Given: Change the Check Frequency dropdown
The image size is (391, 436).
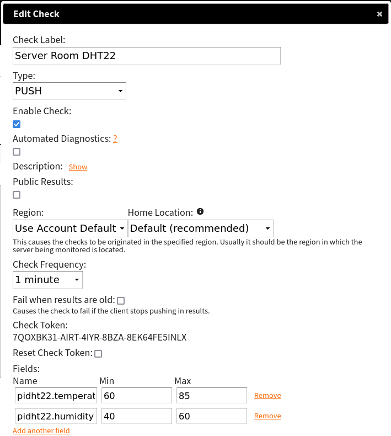Looking at the screenshot, I should 47,280.
